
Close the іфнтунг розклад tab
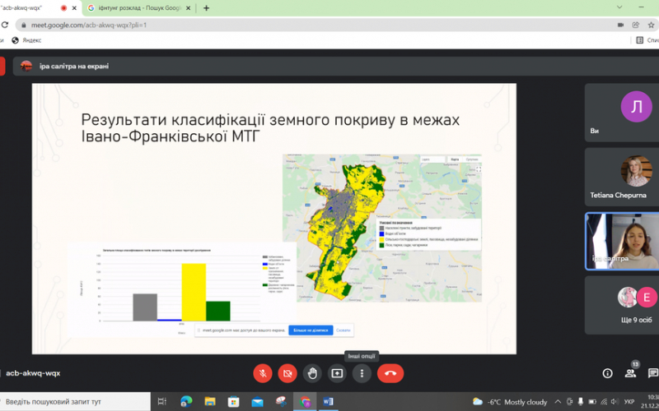click(188, 8)
